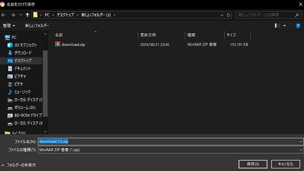This screenshot has width=304, height=171.
Task: Click the キャンセル button
Action: [285, 164]
